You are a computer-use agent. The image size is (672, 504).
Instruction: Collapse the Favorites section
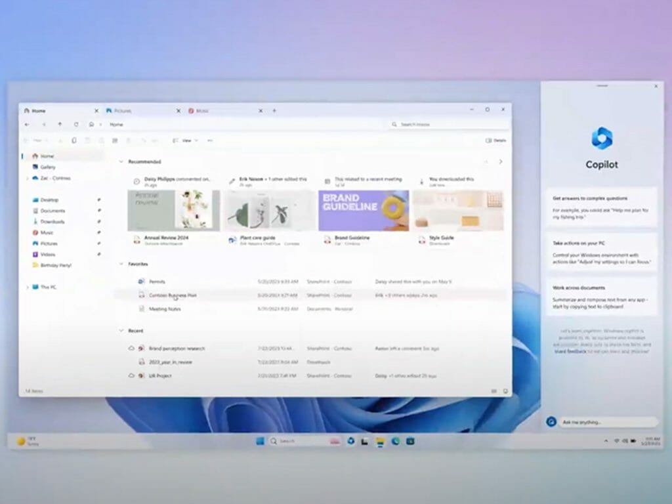[121, 264]
